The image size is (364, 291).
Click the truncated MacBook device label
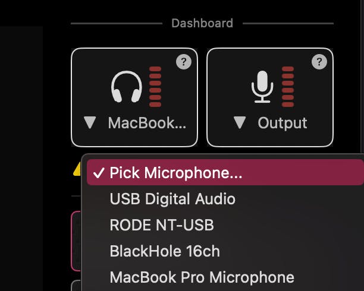(x=147, y=124)
